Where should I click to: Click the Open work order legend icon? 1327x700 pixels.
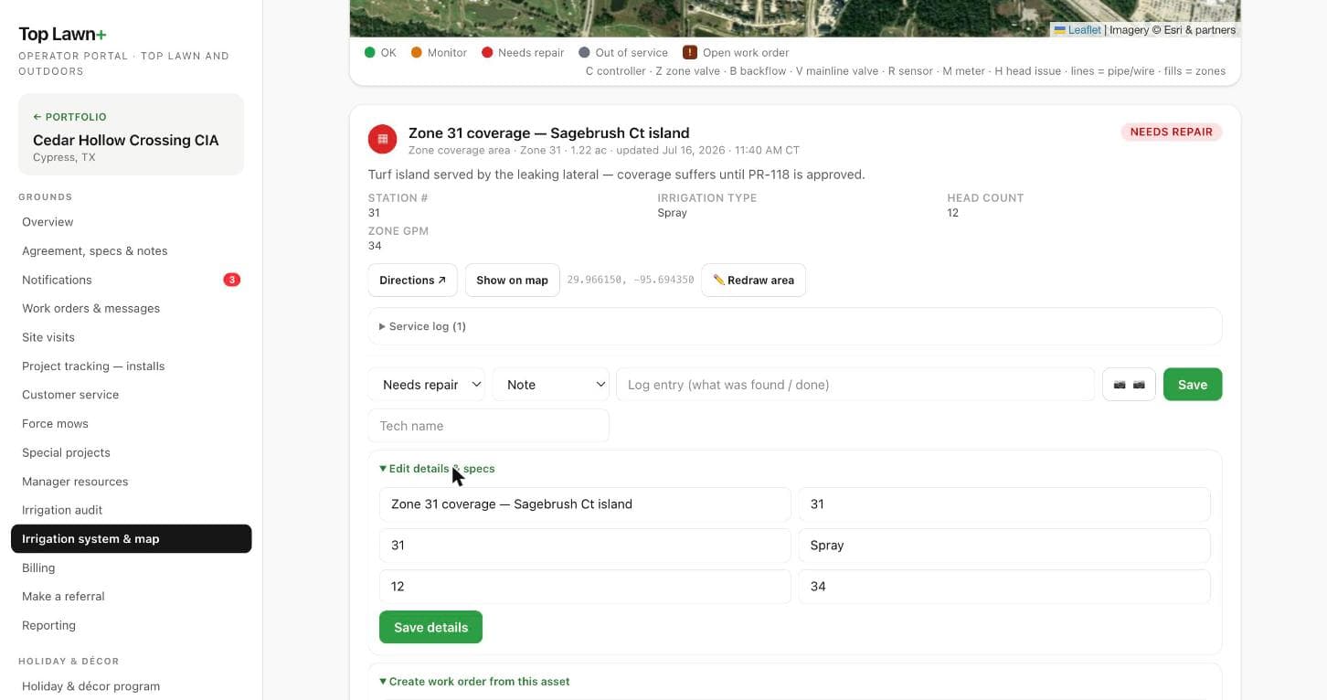(x=690, y=53)
